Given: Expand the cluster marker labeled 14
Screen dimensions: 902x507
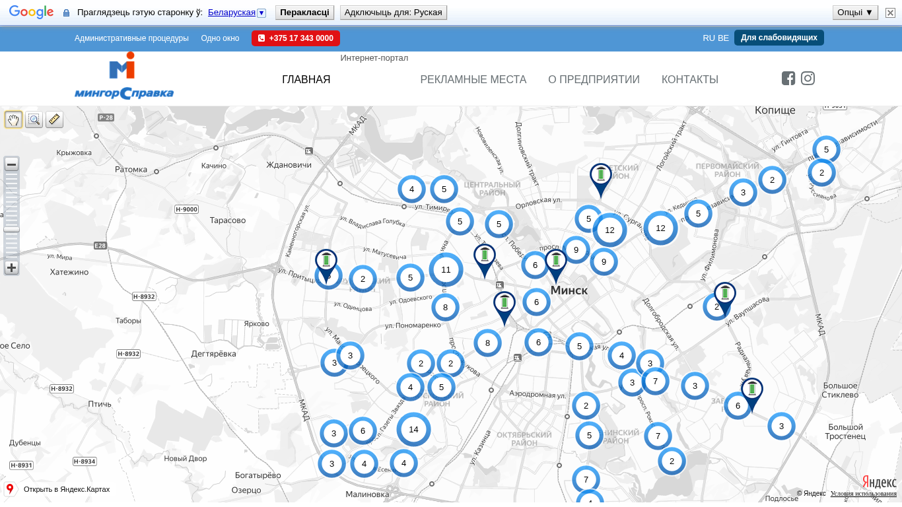Looking at the screenshot, I should (x=413, y=430).
